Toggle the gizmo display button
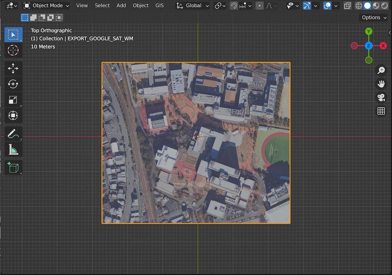392x275 pixels. coord(307,6)
